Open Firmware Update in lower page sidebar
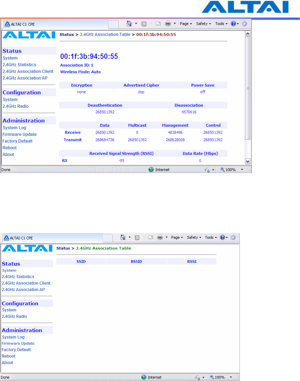Image resolution: width=300 pixels, height=381 pixels. pyautogui.click(x=18, y=343)
